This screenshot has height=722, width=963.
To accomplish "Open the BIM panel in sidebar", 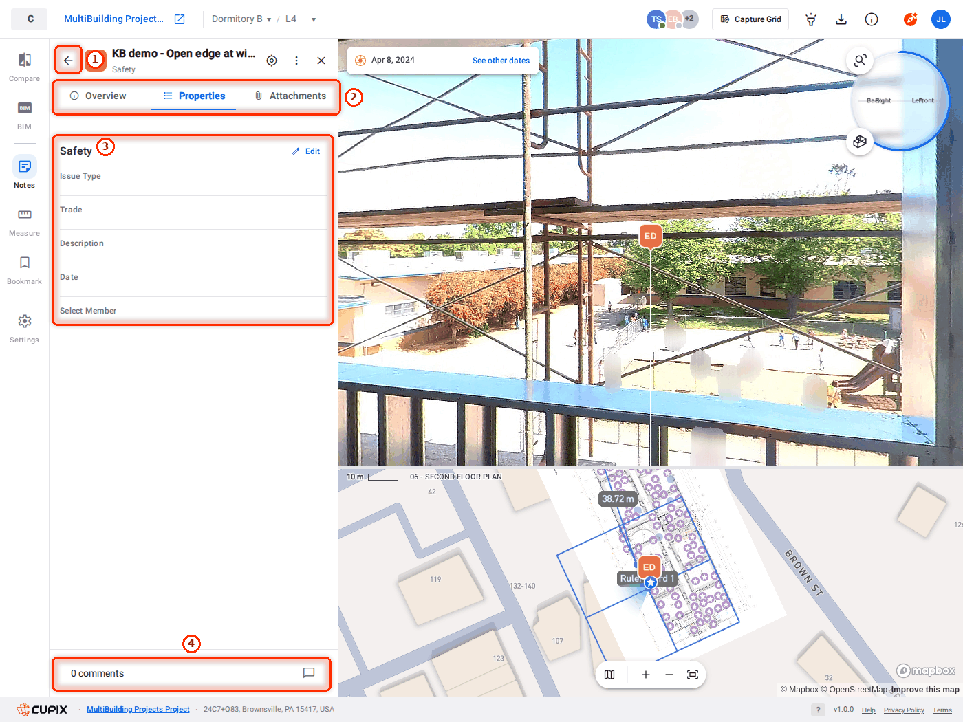I will [x=24, y=116].
